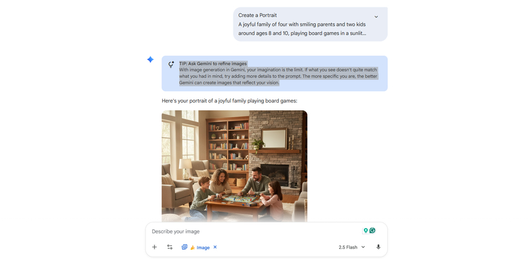Remove the Image tool with the X
Screen dimensions: 531x259
pyautogui.click(x=215, y=247)
